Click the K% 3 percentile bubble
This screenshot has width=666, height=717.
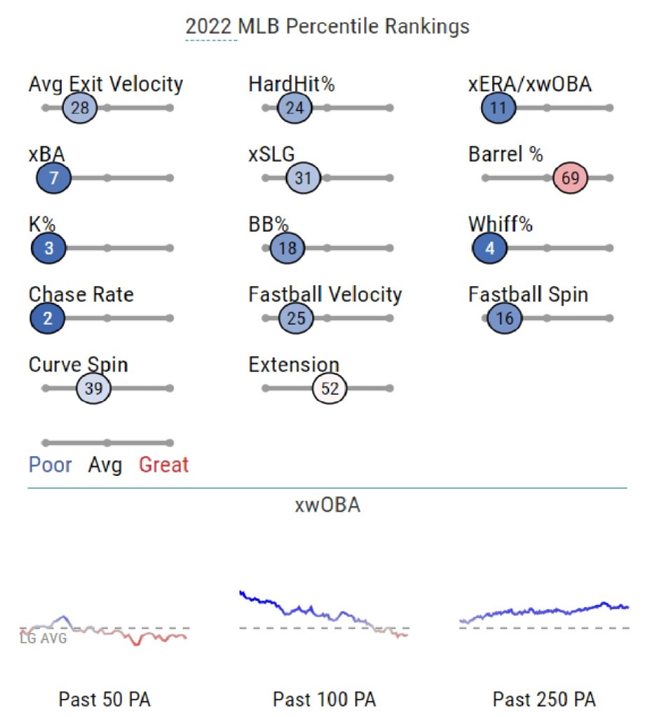coord(48,248)
